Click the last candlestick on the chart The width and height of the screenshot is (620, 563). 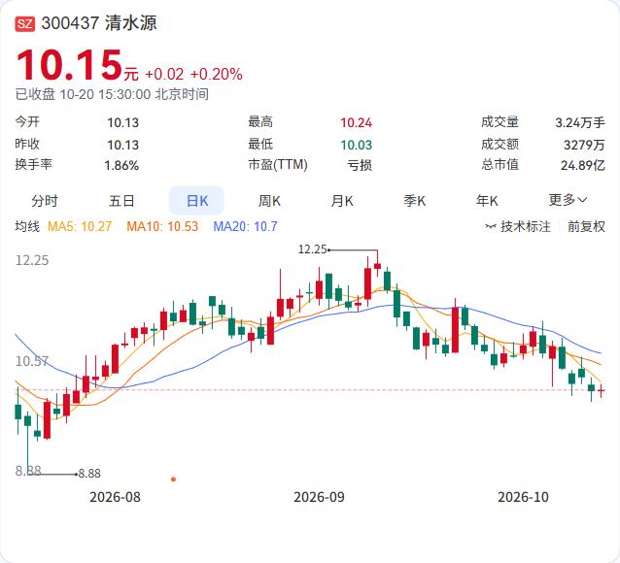click(601, 390)
